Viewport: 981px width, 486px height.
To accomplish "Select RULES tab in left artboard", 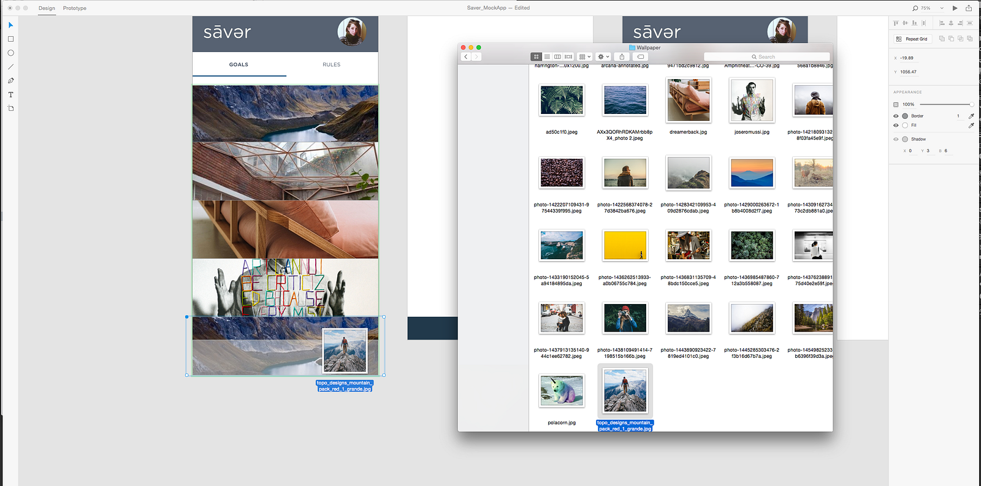I will click(x=332, y=64).
